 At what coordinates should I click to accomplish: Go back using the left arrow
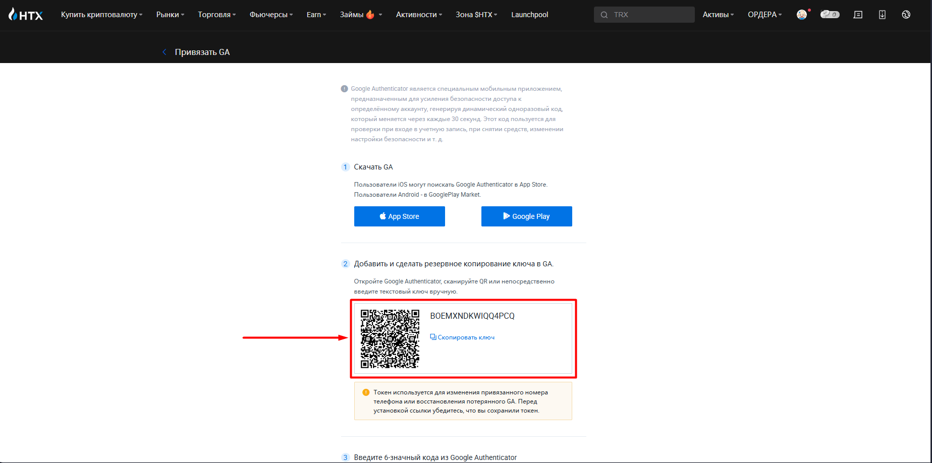(165, 52)
